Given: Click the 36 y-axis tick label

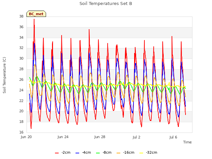Looking at the screenshot, I should [21, 27].
